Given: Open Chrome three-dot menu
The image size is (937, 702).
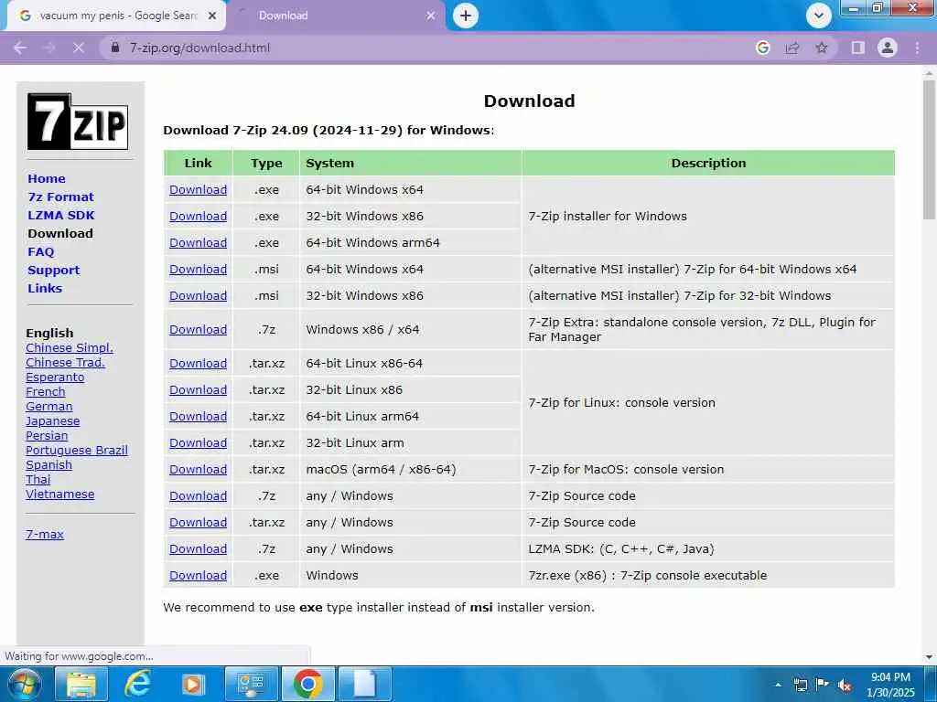Looking at the screenshot, I should click(x=917, y=48).
